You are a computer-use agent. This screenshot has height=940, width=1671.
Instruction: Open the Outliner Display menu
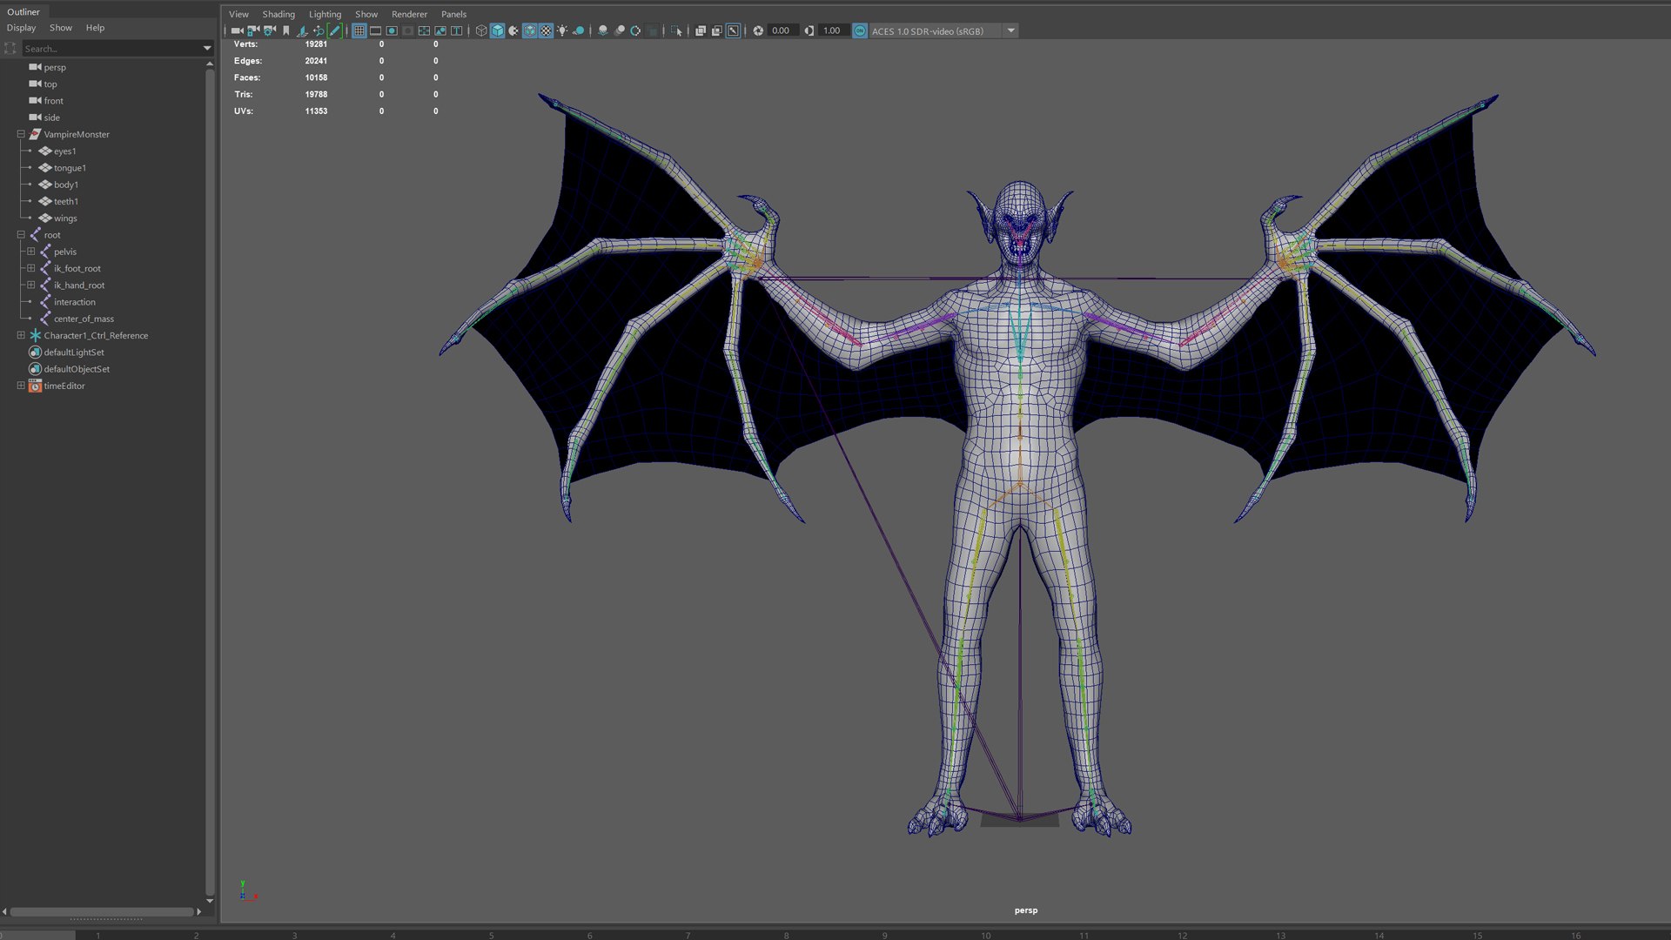(x=21, y=28)
